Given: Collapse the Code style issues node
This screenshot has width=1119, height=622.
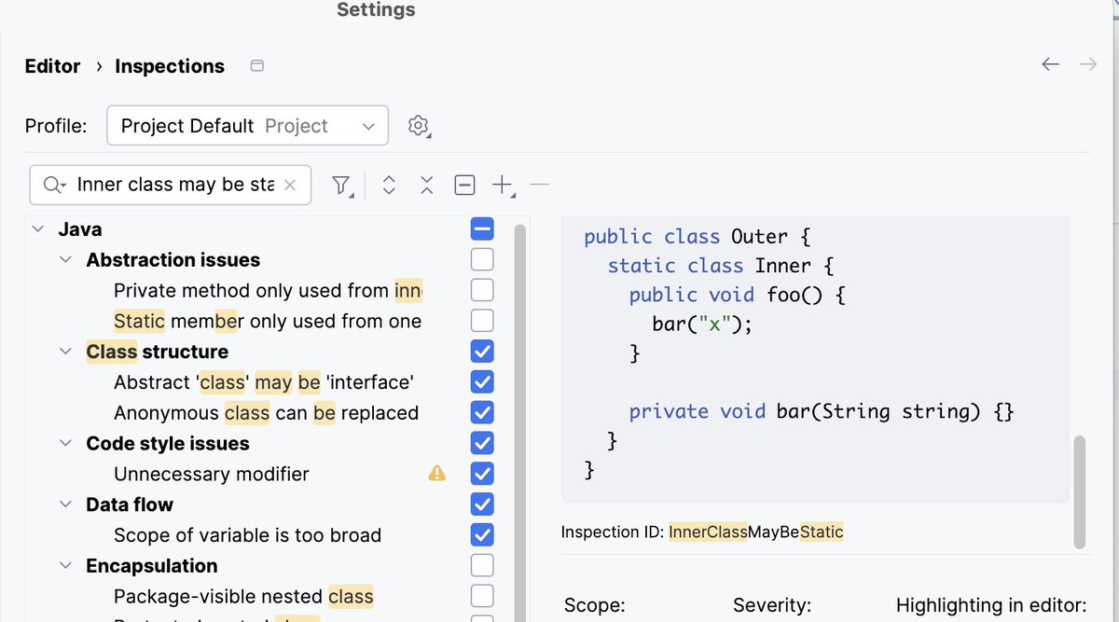Looking at the screenshot, I should 66,443.
